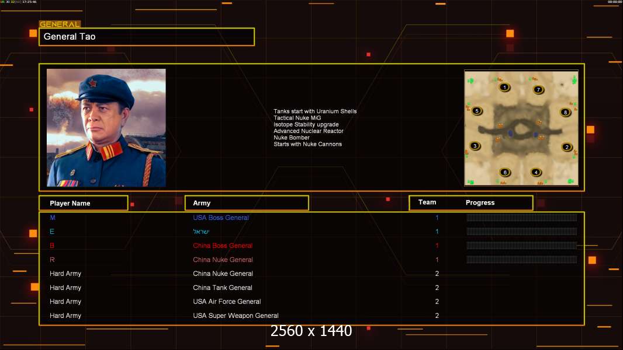The image size is (623, 350).
Task: Click start position 4 on the map
Action: [536, 173]
